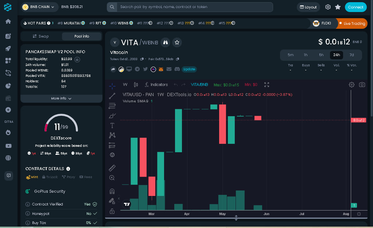Open DEXTools home from sidebar
The width and height of the screenshot is (373, 228).
click(x=8, y=21)
